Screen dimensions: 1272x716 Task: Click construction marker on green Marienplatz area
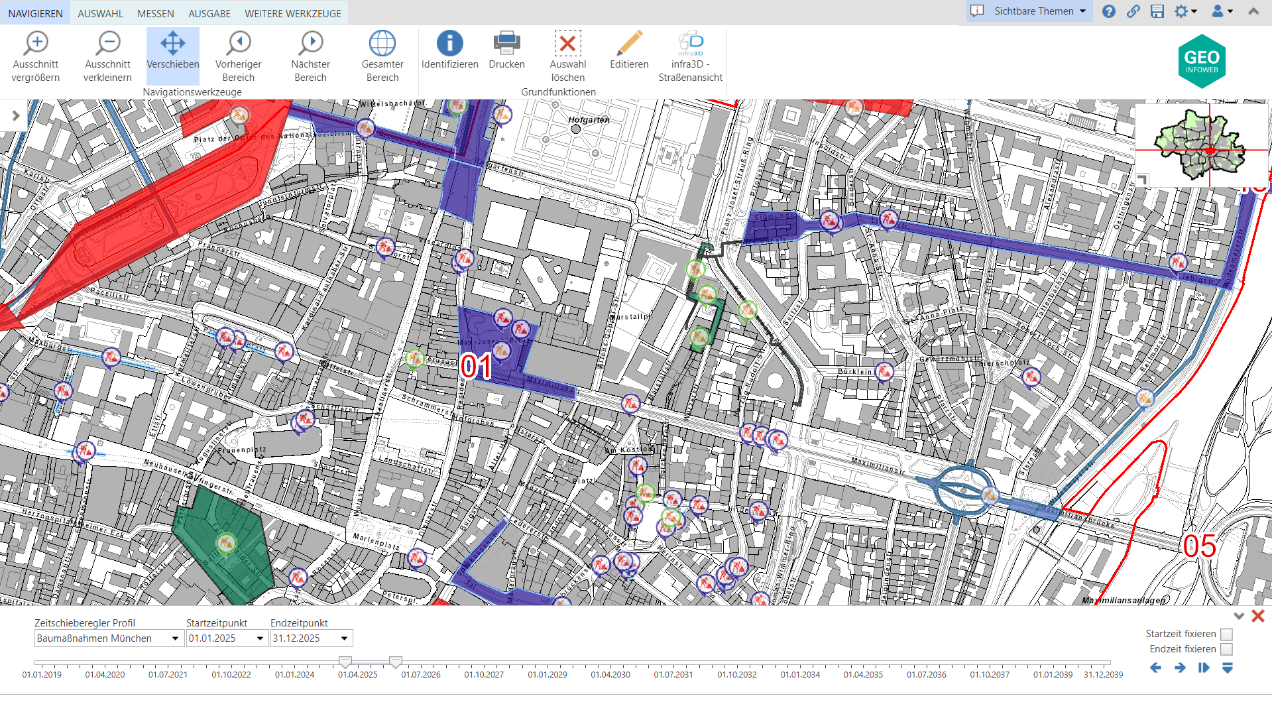pos(227,544)
